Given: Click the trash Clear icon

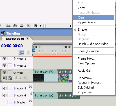Looking at the screenshot, I should point(35,26).
